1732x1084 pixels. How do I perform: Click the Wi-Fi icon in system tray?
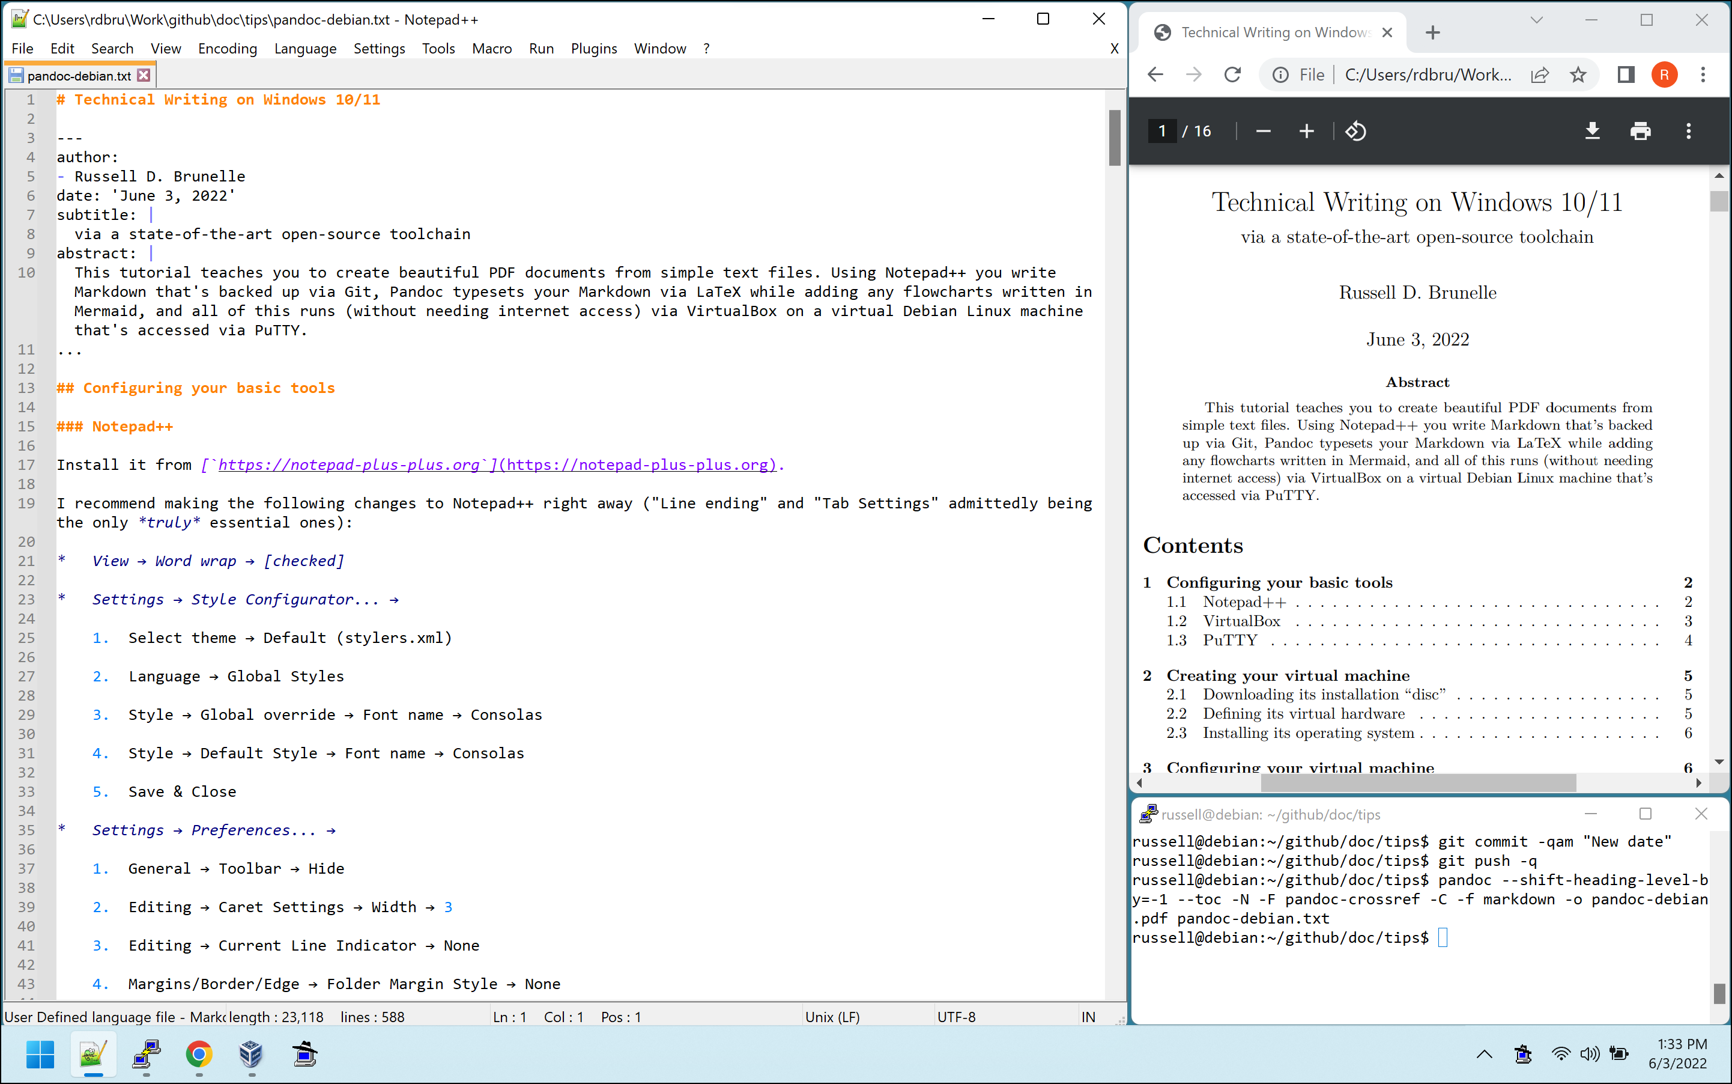coord(1560,1054)
